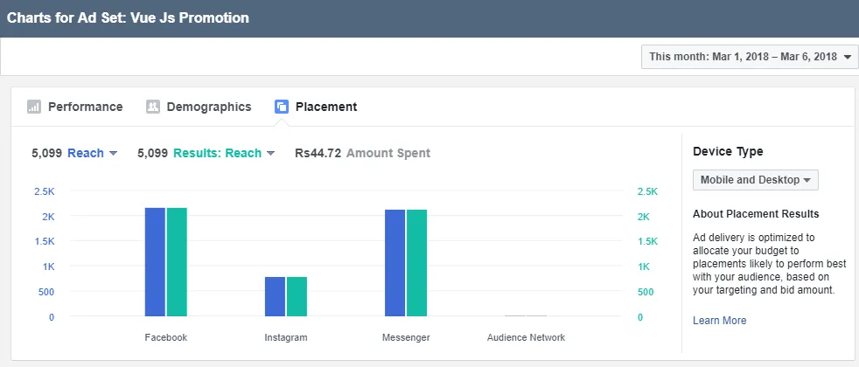This screenshot has width=859, height=367.
Task: Click the Messenger axis label
Action: (406, 337)
